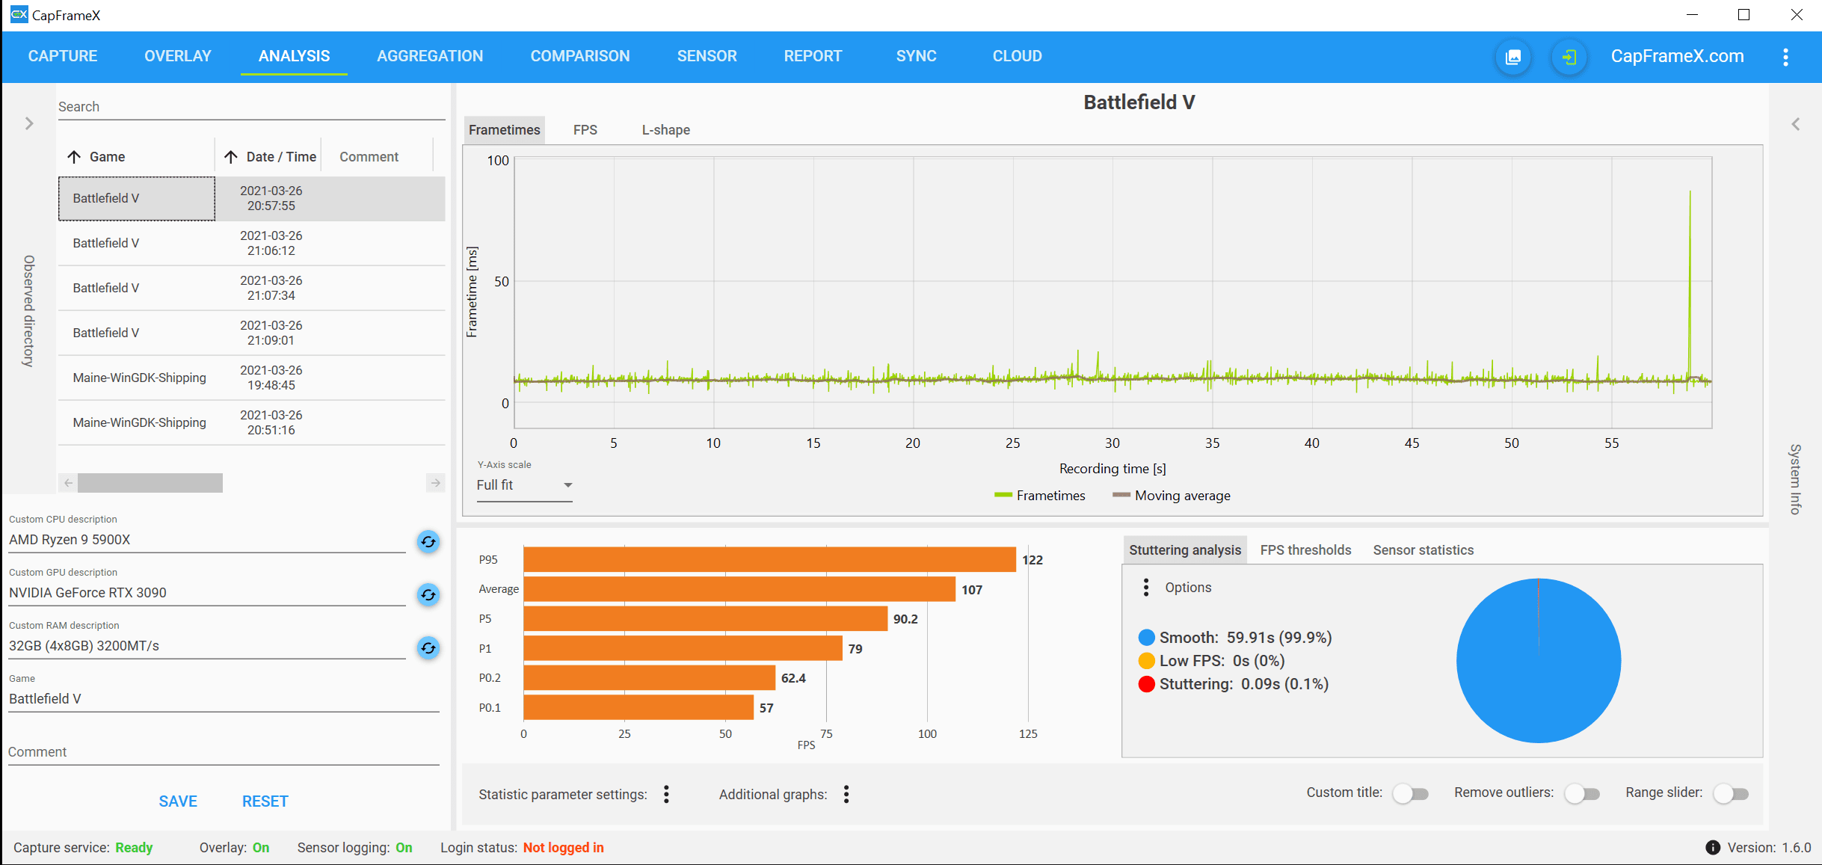Enable the Range slider toggle
Screen dimensions: 1822x865
pyautogui.click(x=1731, y=793)
